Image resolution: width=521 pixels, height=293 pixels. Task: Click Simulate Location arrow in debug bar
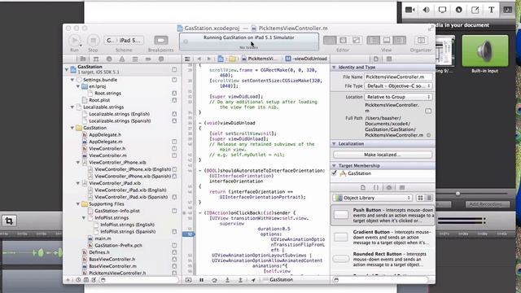(253, 280)
